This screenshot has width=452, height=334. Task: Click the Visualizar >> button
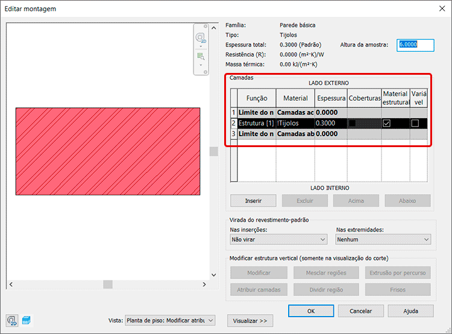coord(250,321)
